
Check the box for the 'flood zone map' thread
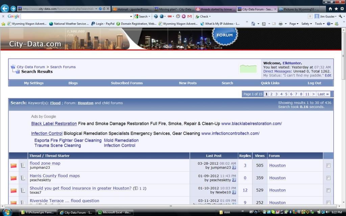point(328,165)
